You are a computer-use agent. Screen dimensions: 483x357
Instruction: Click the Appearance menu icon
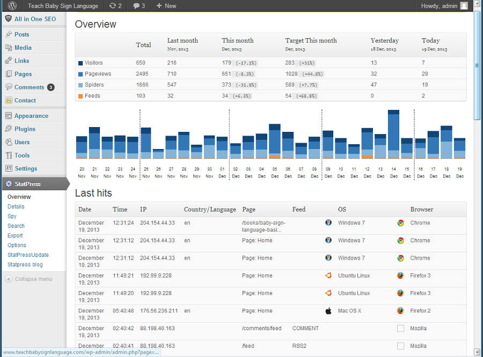(x=9, y=116)
